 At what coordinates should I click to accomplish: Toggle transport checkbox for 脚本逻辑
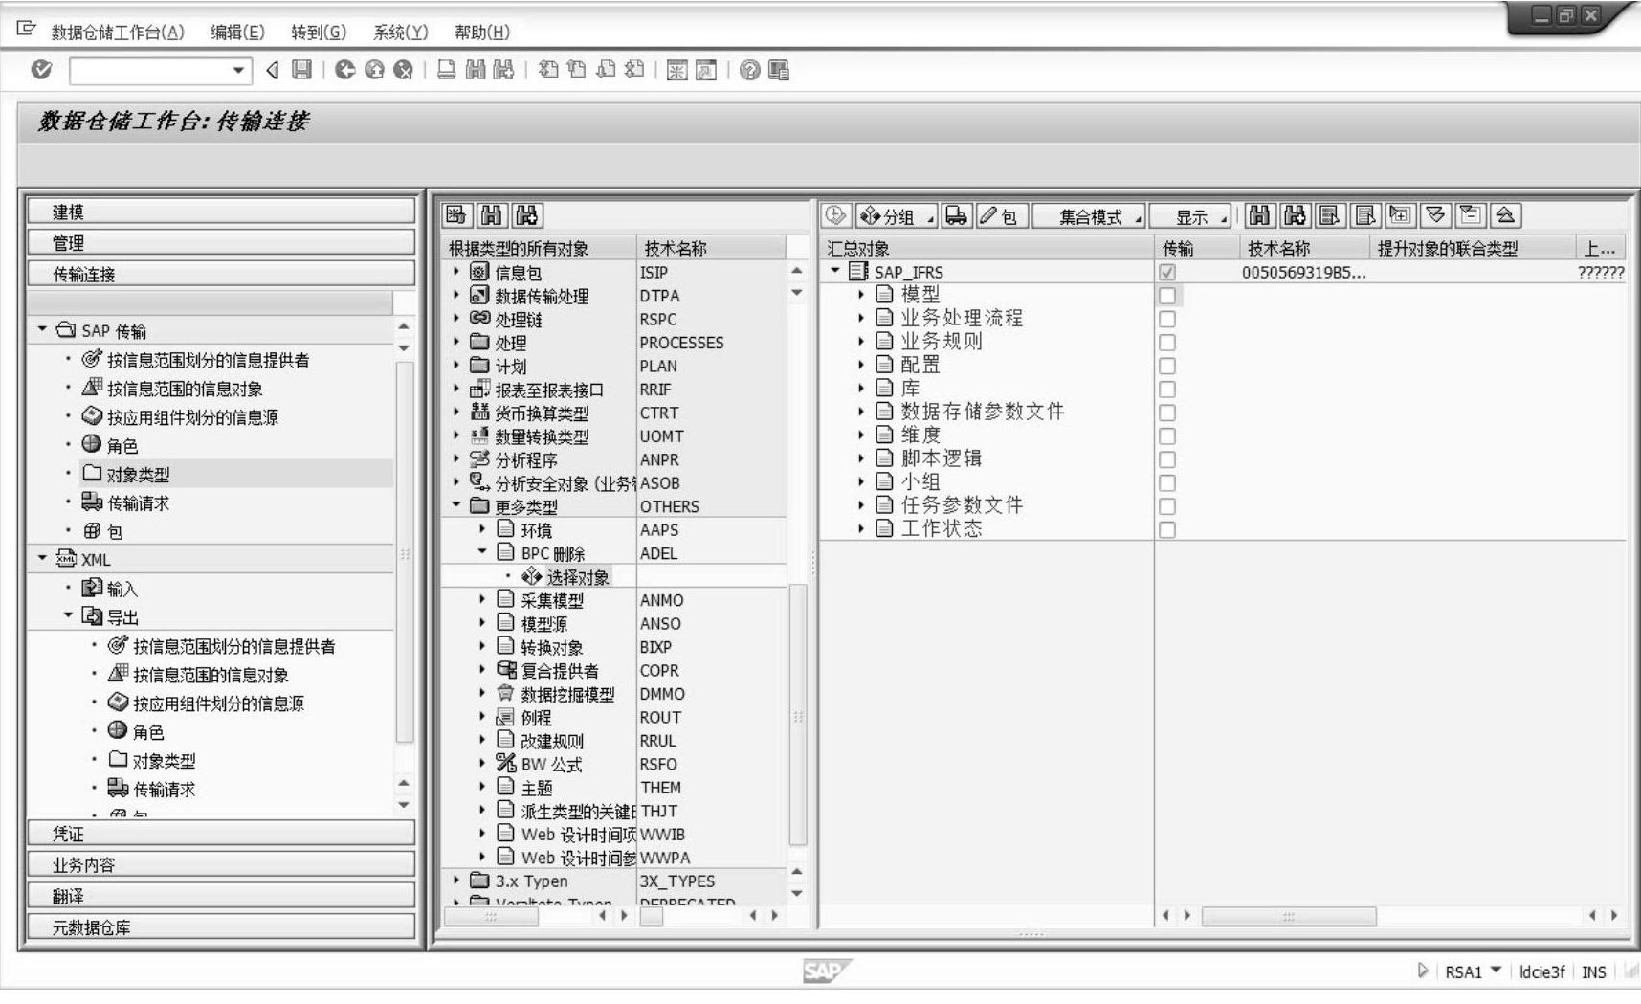pos(1167,459)
